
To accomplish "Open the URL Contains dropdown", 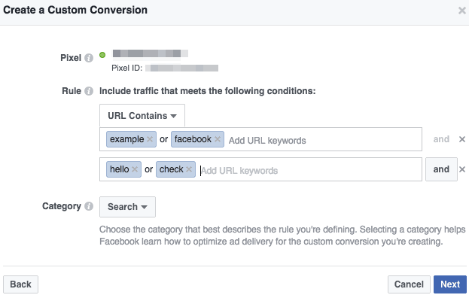I will pos(142,115).
